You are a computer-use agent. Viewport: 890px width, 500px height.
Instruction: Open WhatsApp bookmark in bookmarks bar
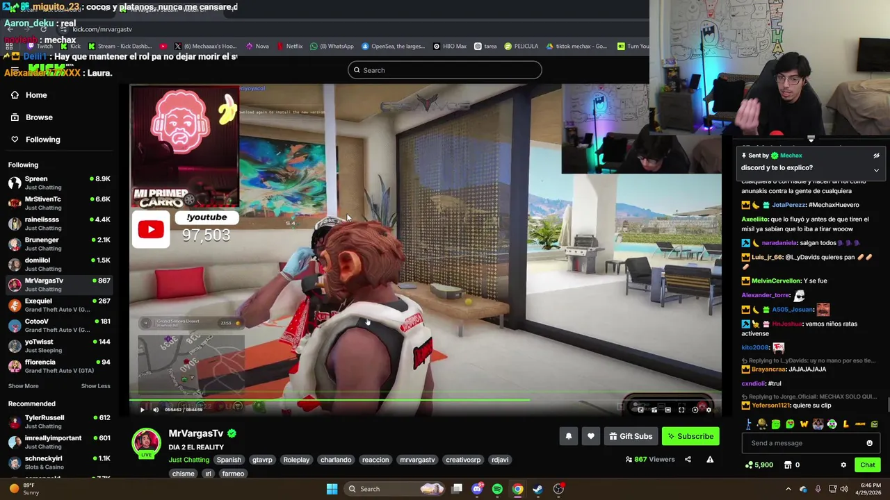click(332, 47)
